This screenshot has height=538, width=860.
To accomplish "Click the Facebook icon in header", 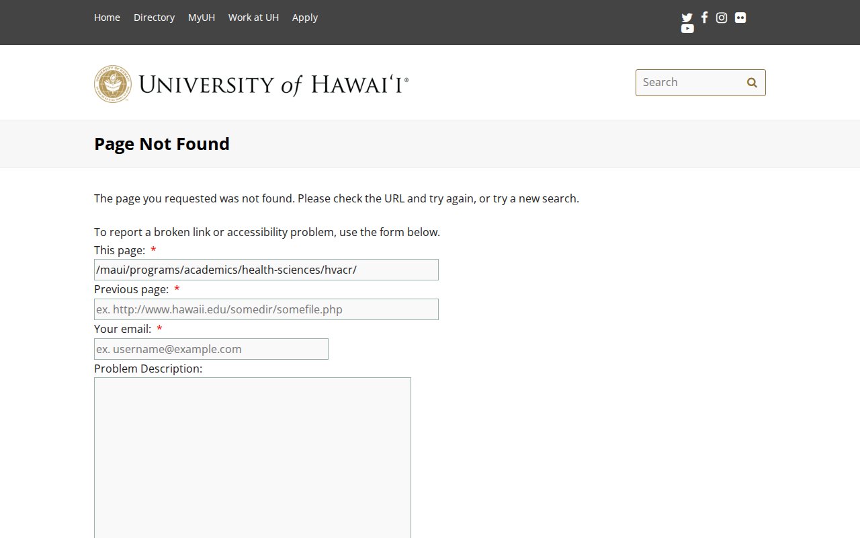I will (x=704, y=17).
